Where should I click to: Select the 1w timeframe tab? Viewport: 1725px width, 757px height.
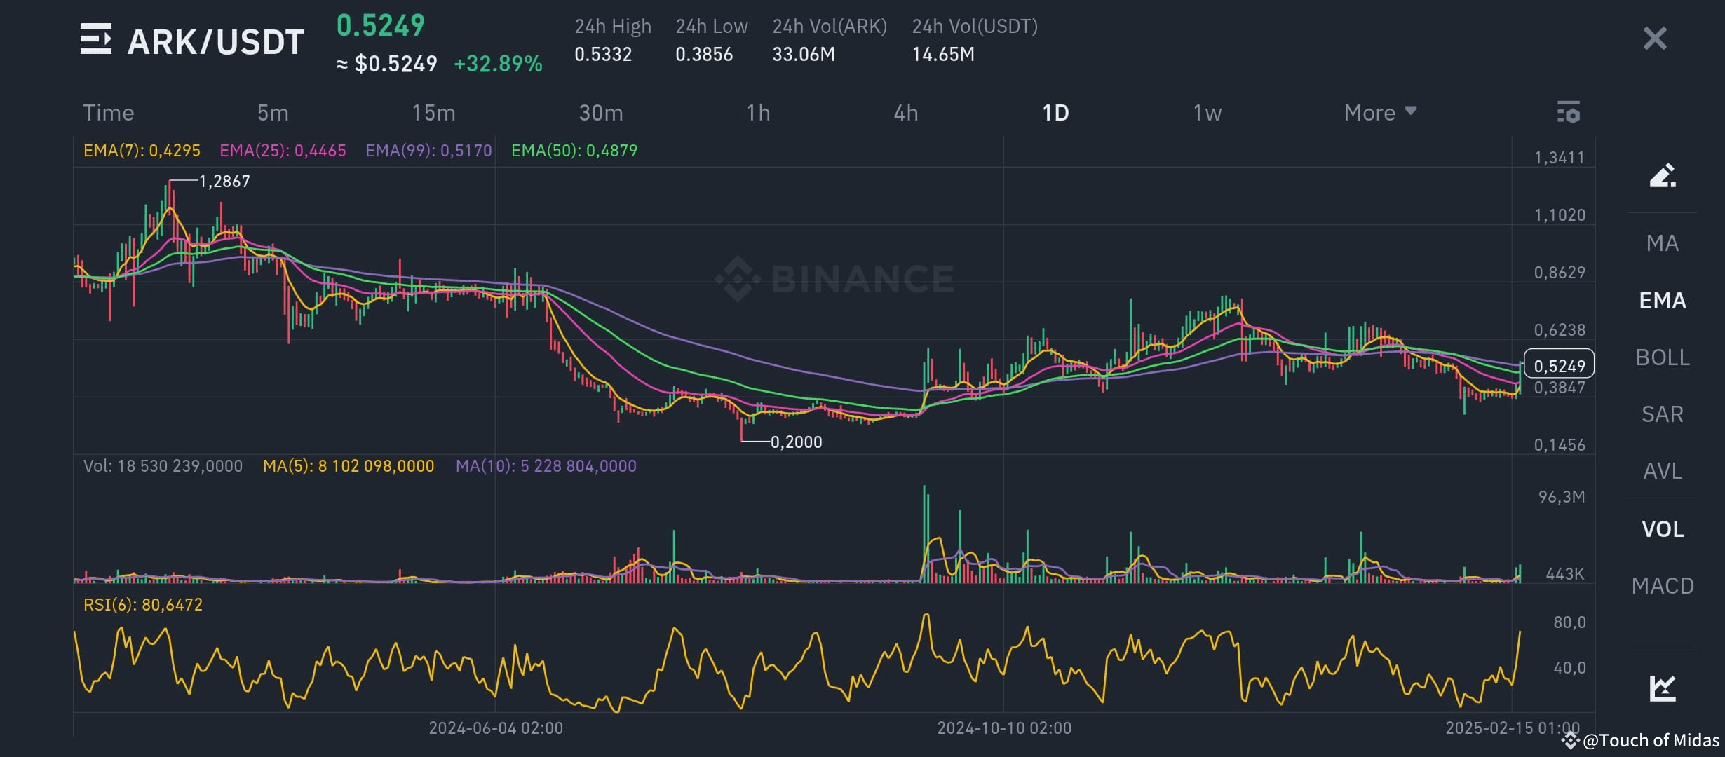pos(1207,112)
